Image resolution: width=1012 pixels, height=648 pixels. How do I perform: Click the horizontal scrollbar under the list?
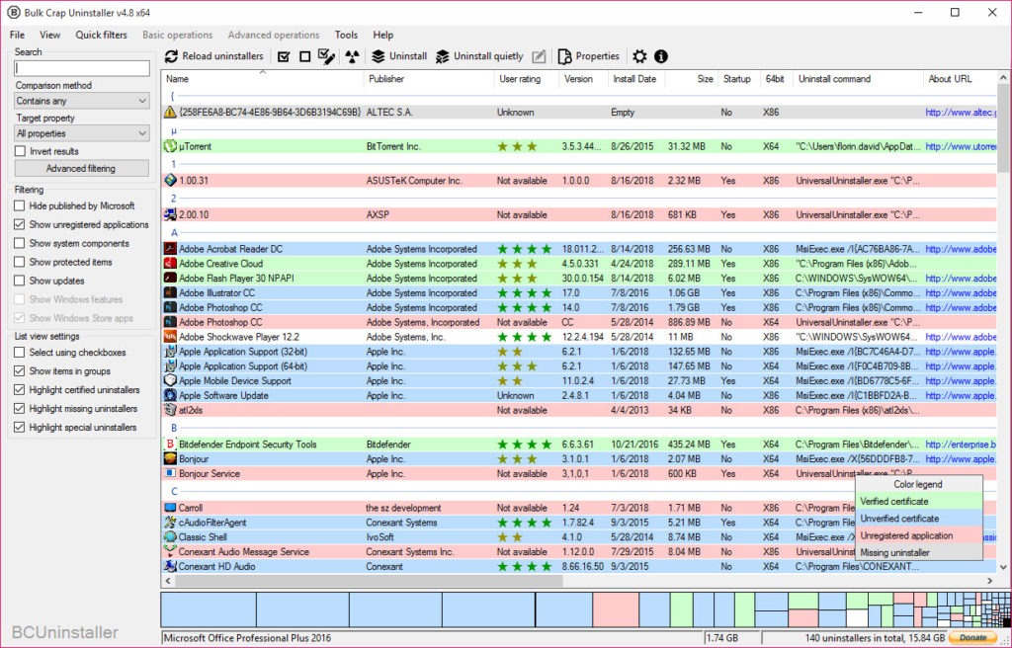pos(368,581)
